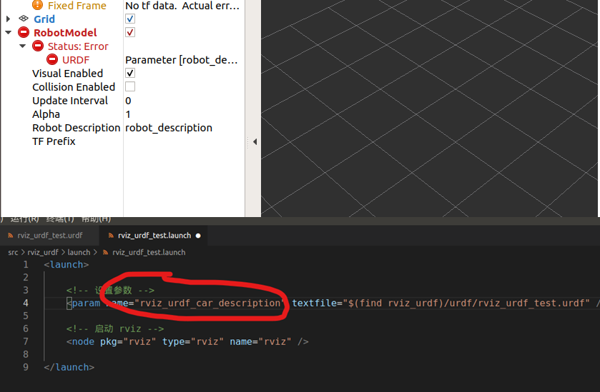Expand the Grid tree item
The height and width of the screenshot is (392, 600).
point(8,19)
